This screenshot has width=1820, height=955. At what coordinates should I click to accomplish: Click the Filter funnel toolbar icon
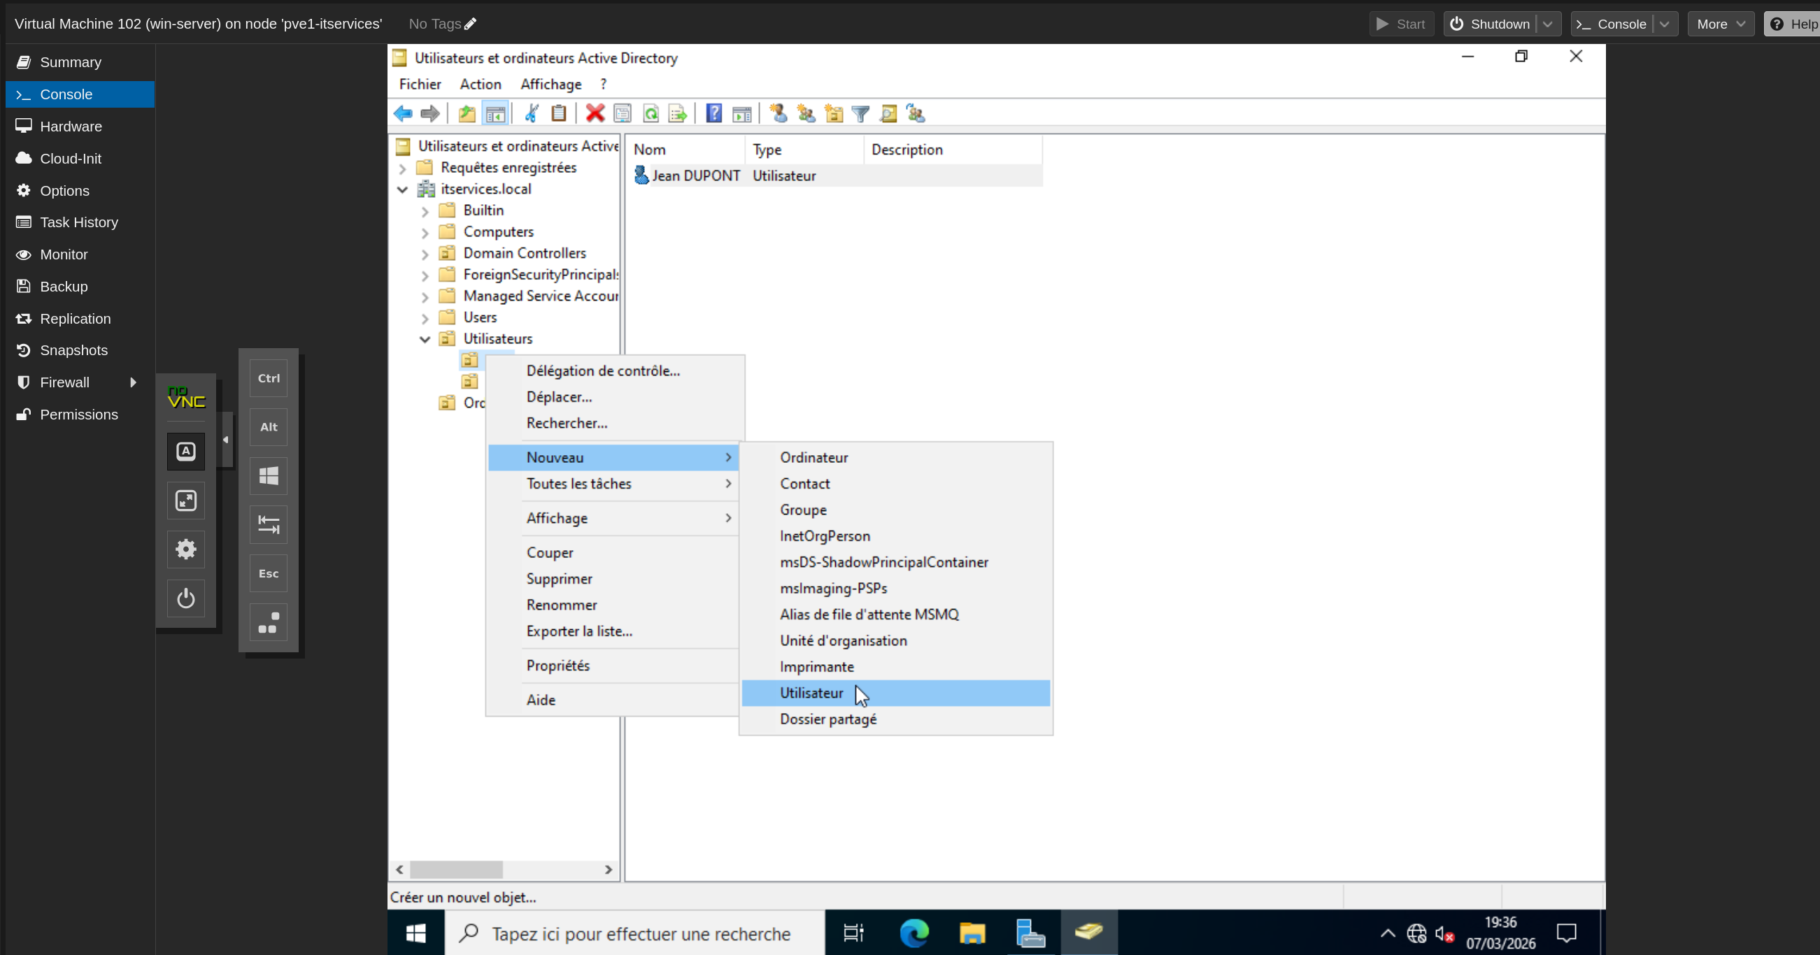[860, 113]
